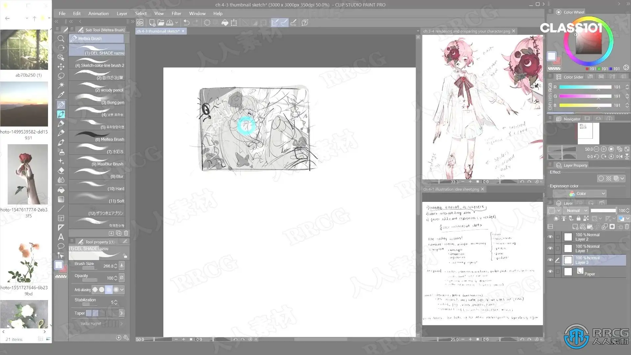Select the Text tool
Screen dimensions: 631x355
61,237
